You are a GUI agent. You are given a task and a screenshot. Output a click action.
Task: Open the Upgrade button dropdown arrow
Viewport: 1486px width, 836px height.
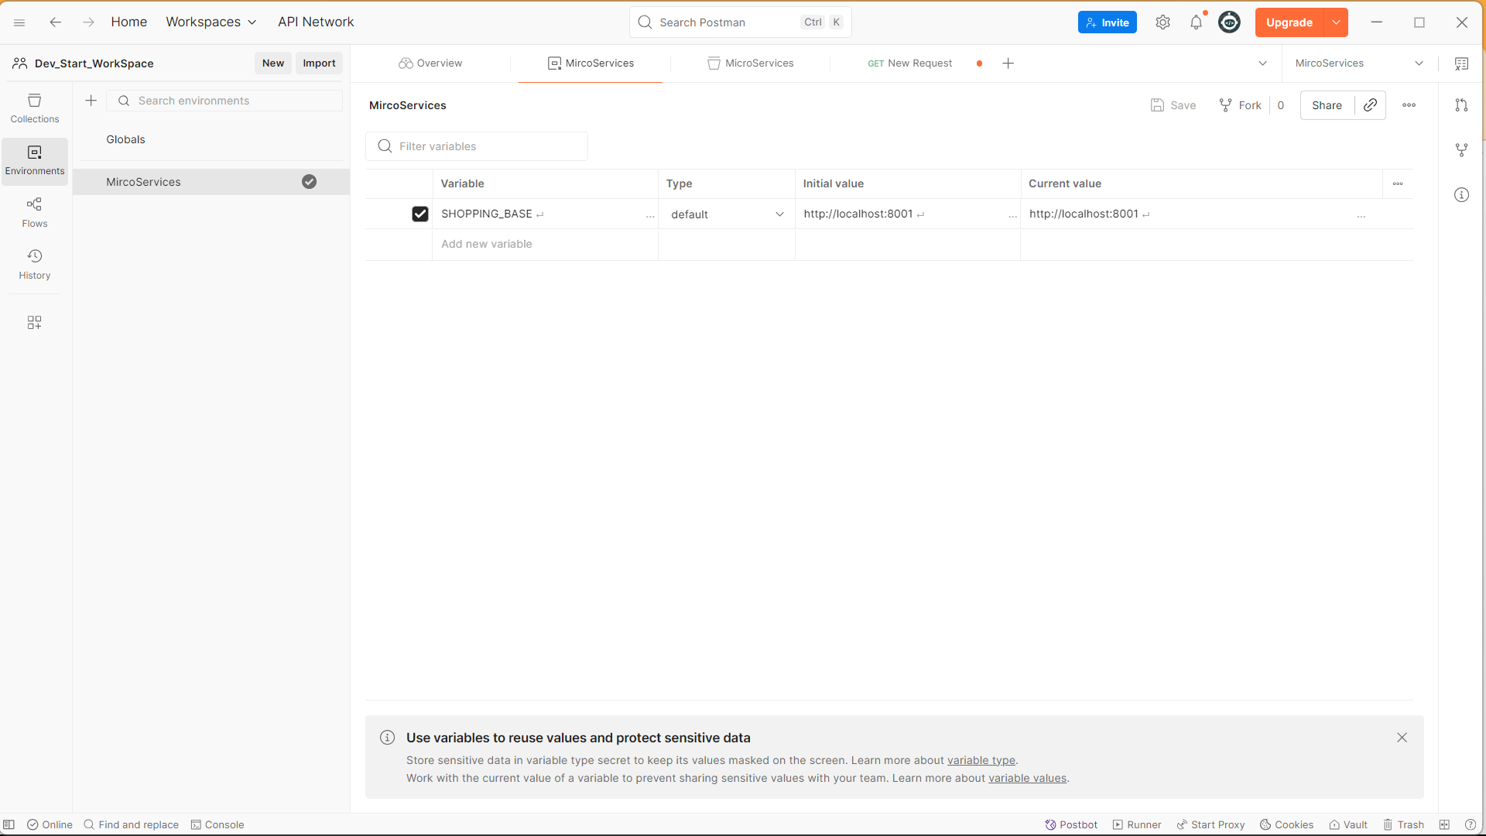point(1336,22)
